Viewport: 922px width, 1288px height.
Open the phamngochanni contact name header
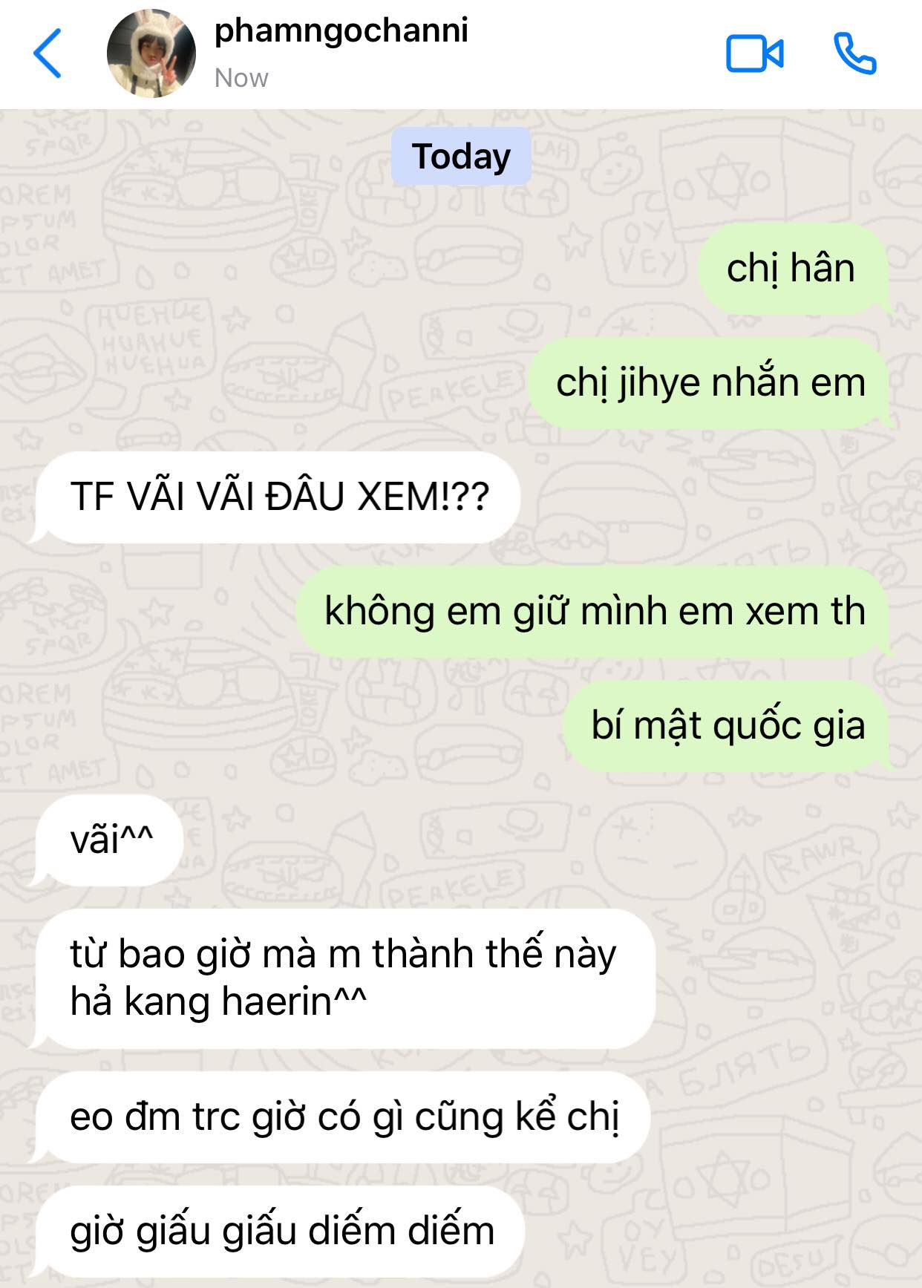point(341,30)
